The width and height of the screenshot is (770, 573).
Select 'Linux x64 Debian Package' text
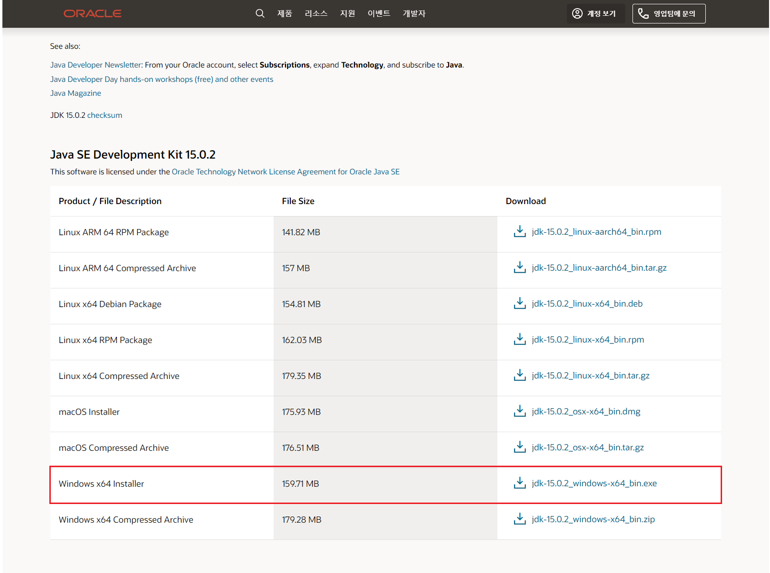tap(110, 304)
